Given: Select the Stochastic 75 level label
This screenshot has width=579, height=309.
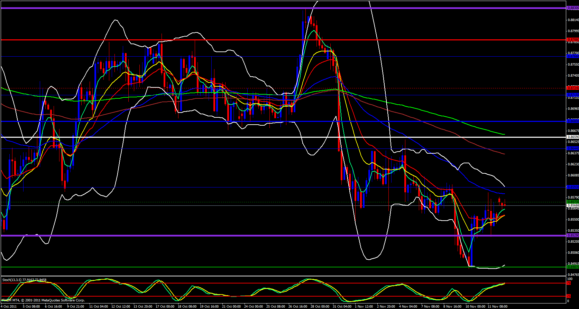Looking at the screenshot, I should (x=568, y=283).
